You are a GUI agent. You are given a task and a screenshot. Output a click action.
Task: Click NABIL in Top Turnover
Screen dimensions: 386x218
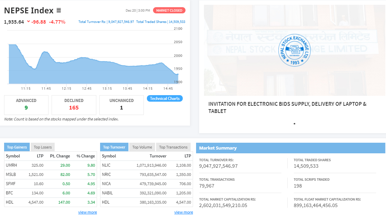[x=107, y=193]
